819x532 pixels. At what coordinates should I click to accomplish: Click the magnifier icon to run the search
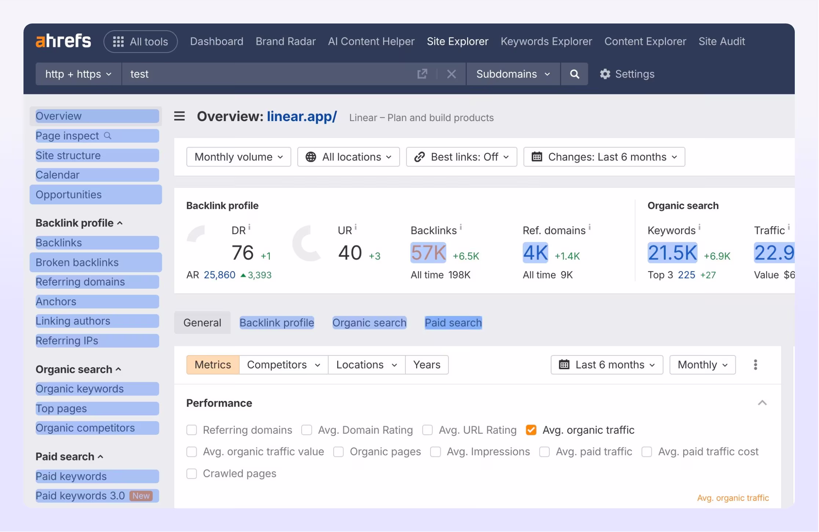[x=574, y=74]
